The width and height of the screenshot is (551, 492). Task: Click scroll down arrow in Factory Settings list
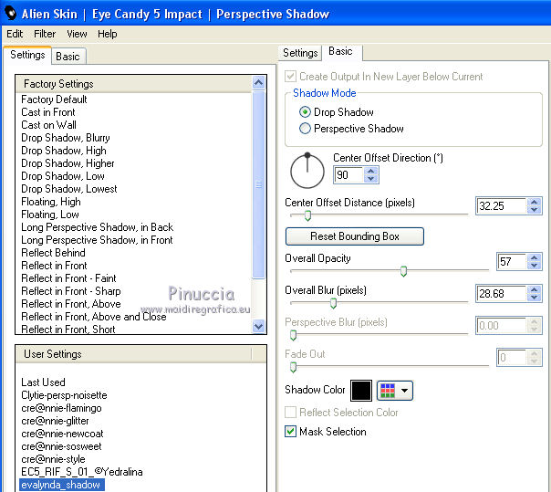pos(259,326)
